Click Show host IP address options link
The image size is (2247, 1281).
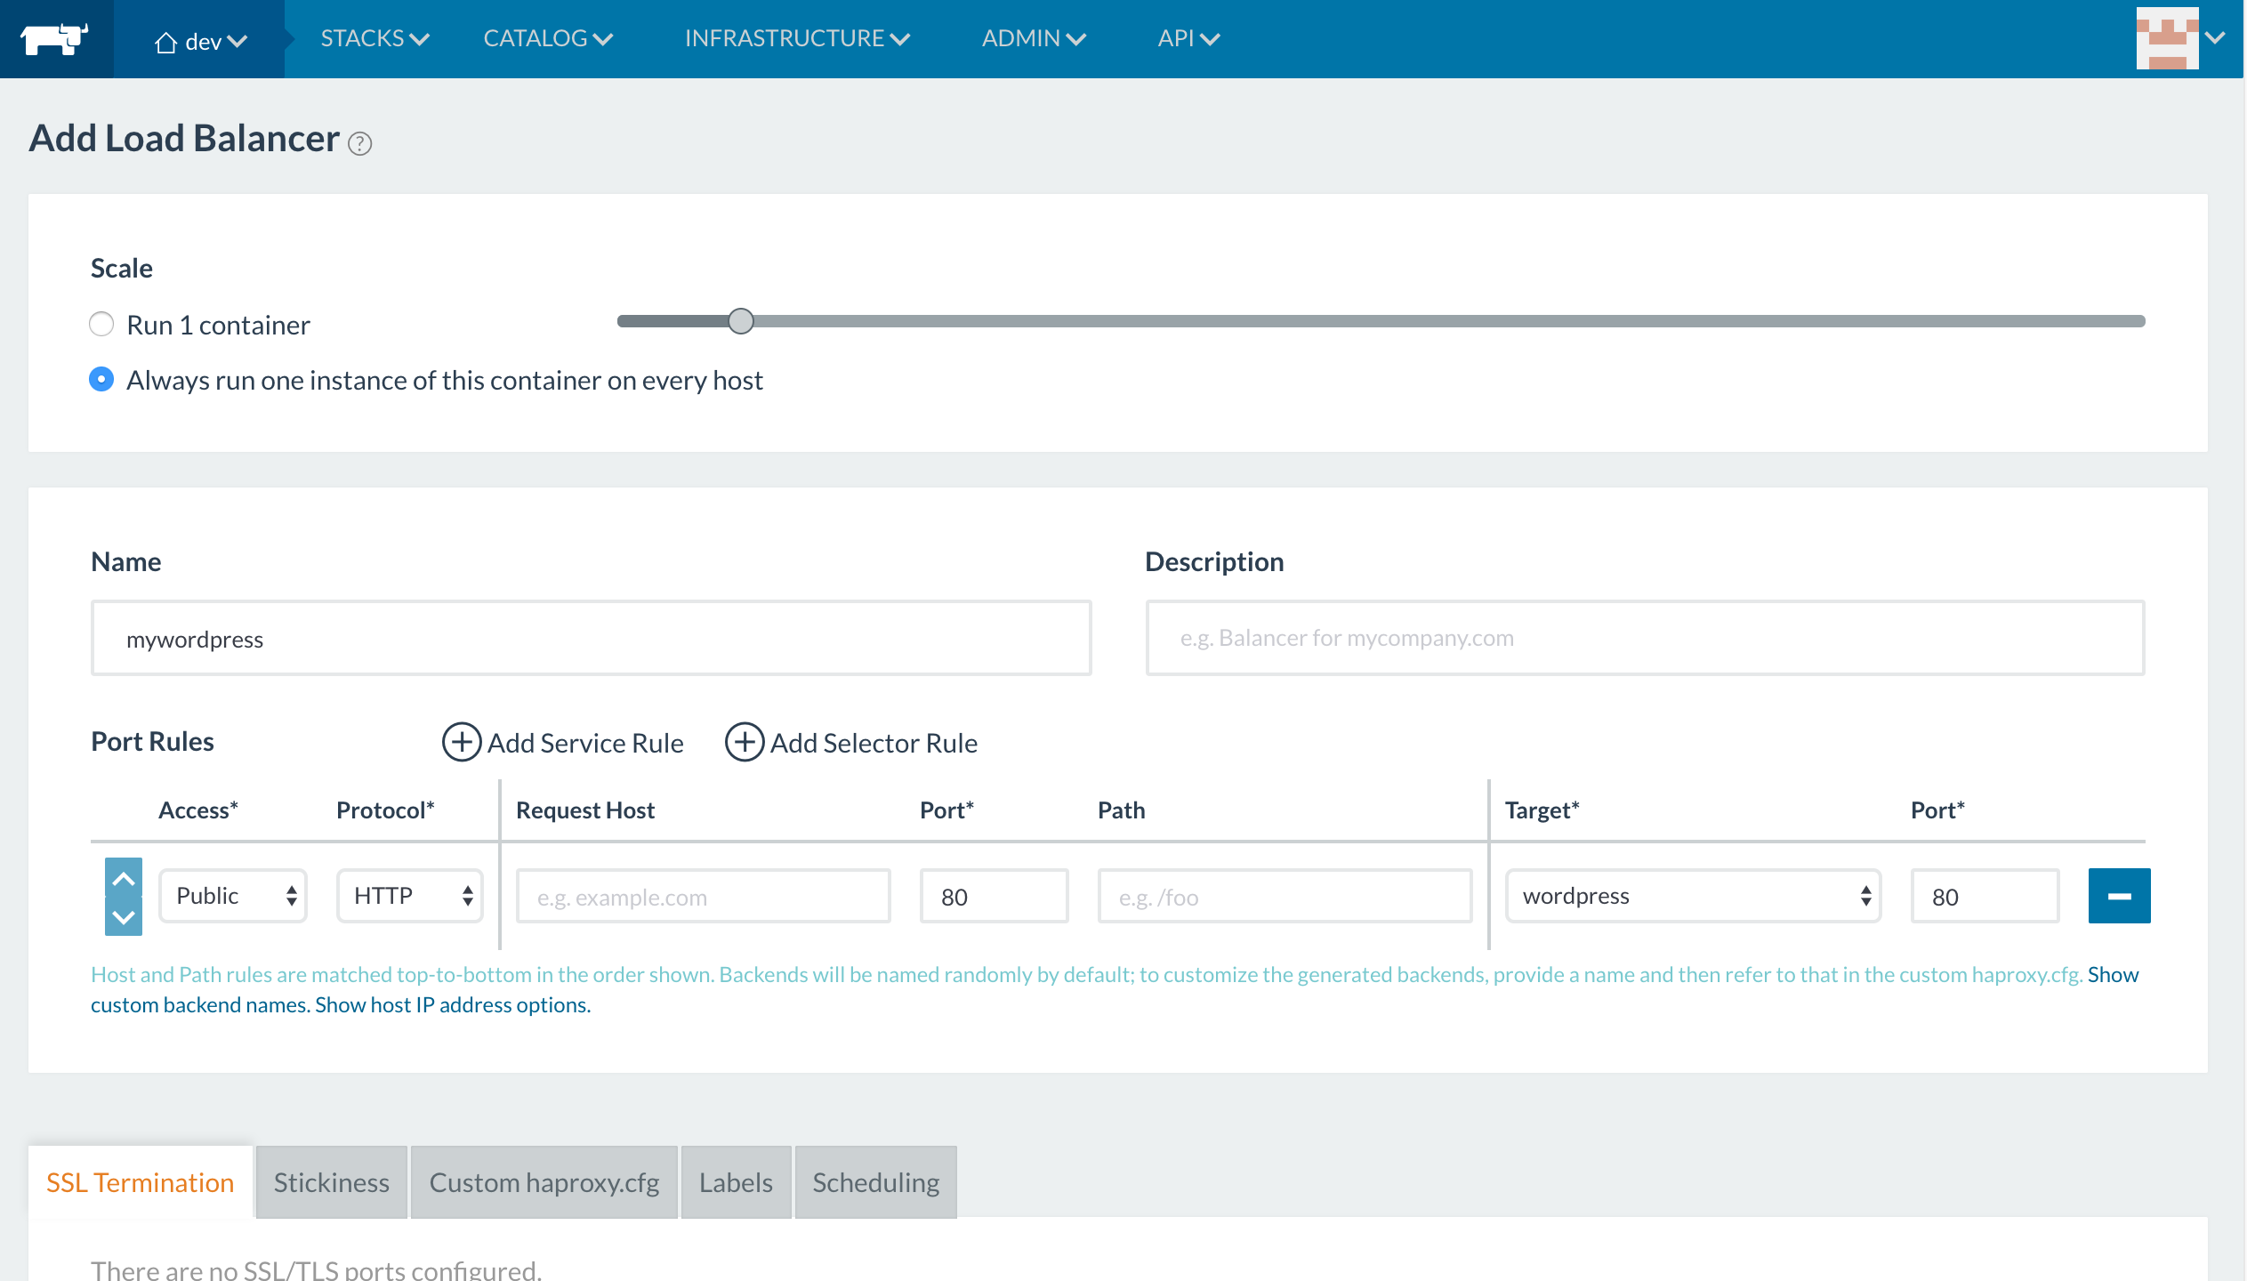(453, 1004)
